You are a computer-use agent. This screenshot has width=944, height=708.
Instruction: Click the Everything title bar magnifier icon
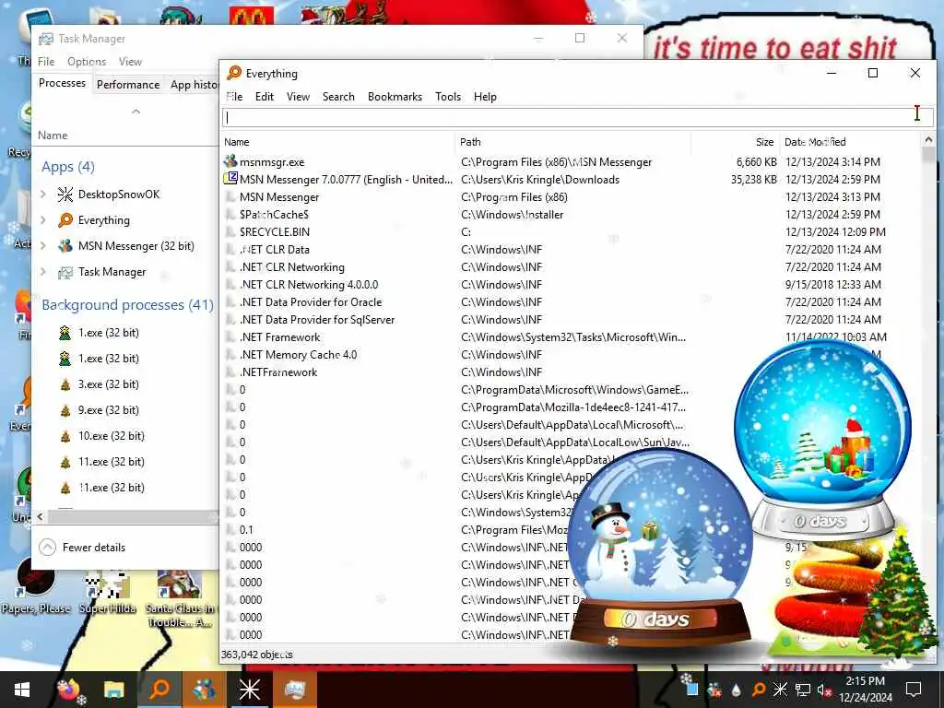pos(234,74)
